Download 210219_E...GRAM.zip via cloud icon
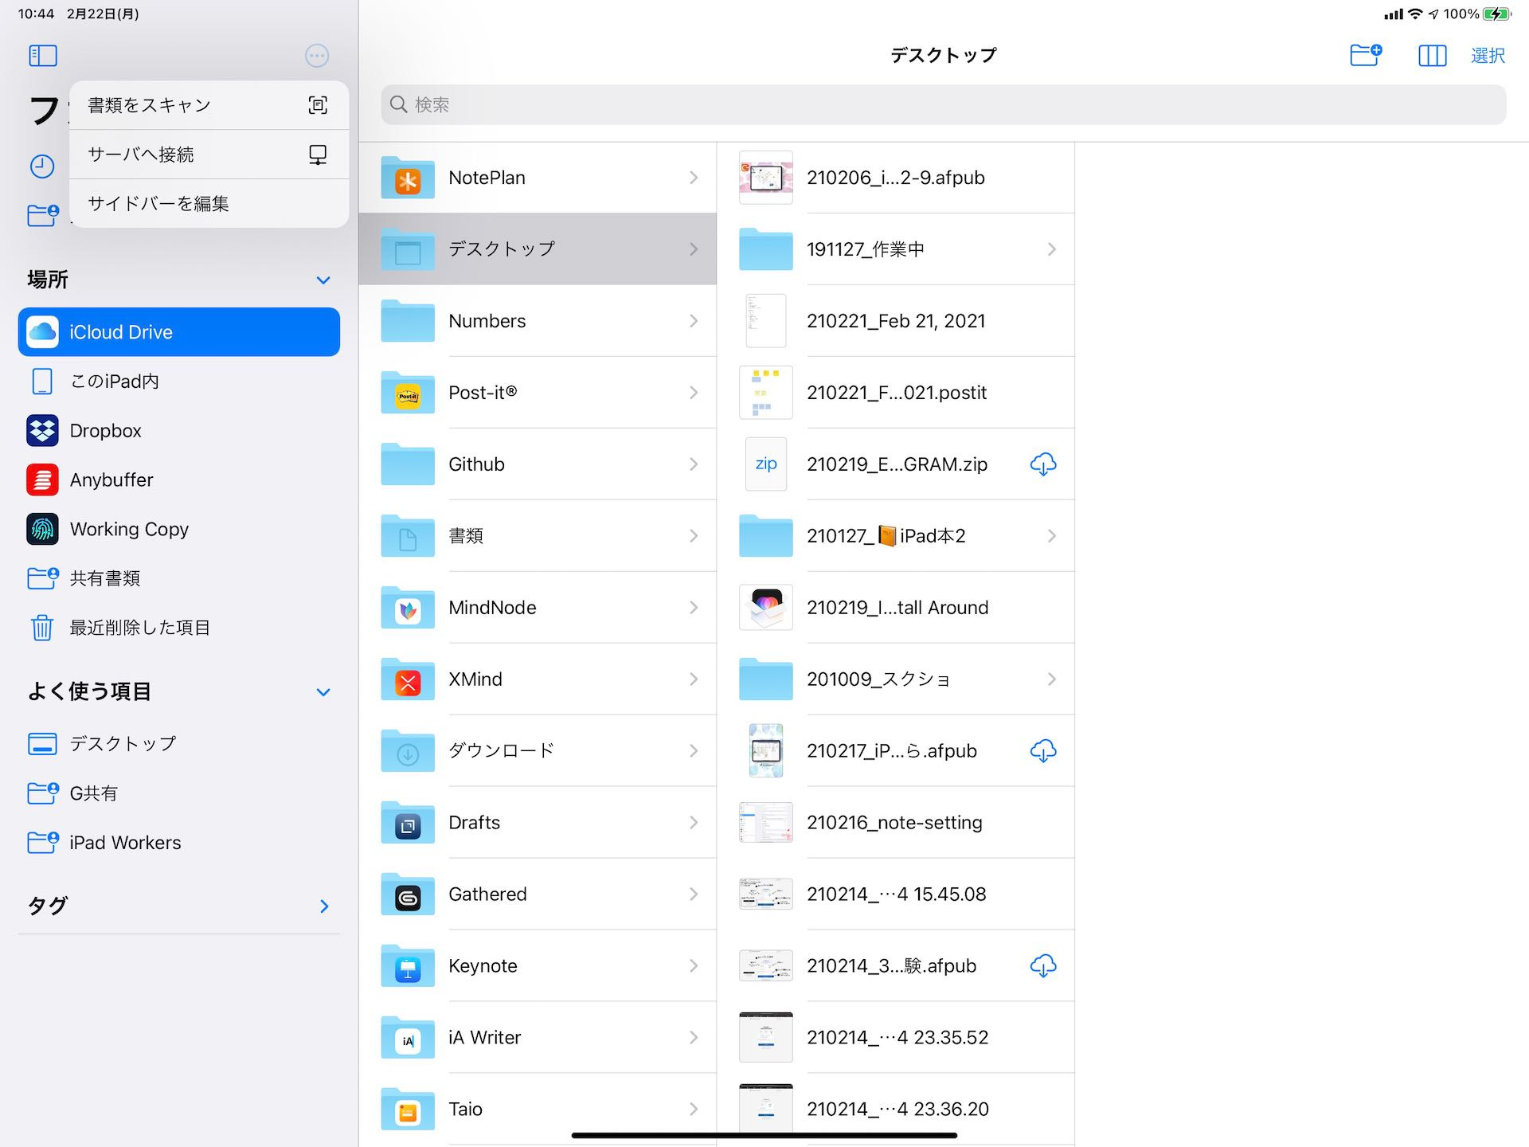Image resolution: width=1529 pixels, height=1147 pixels. coord(1043,464)
